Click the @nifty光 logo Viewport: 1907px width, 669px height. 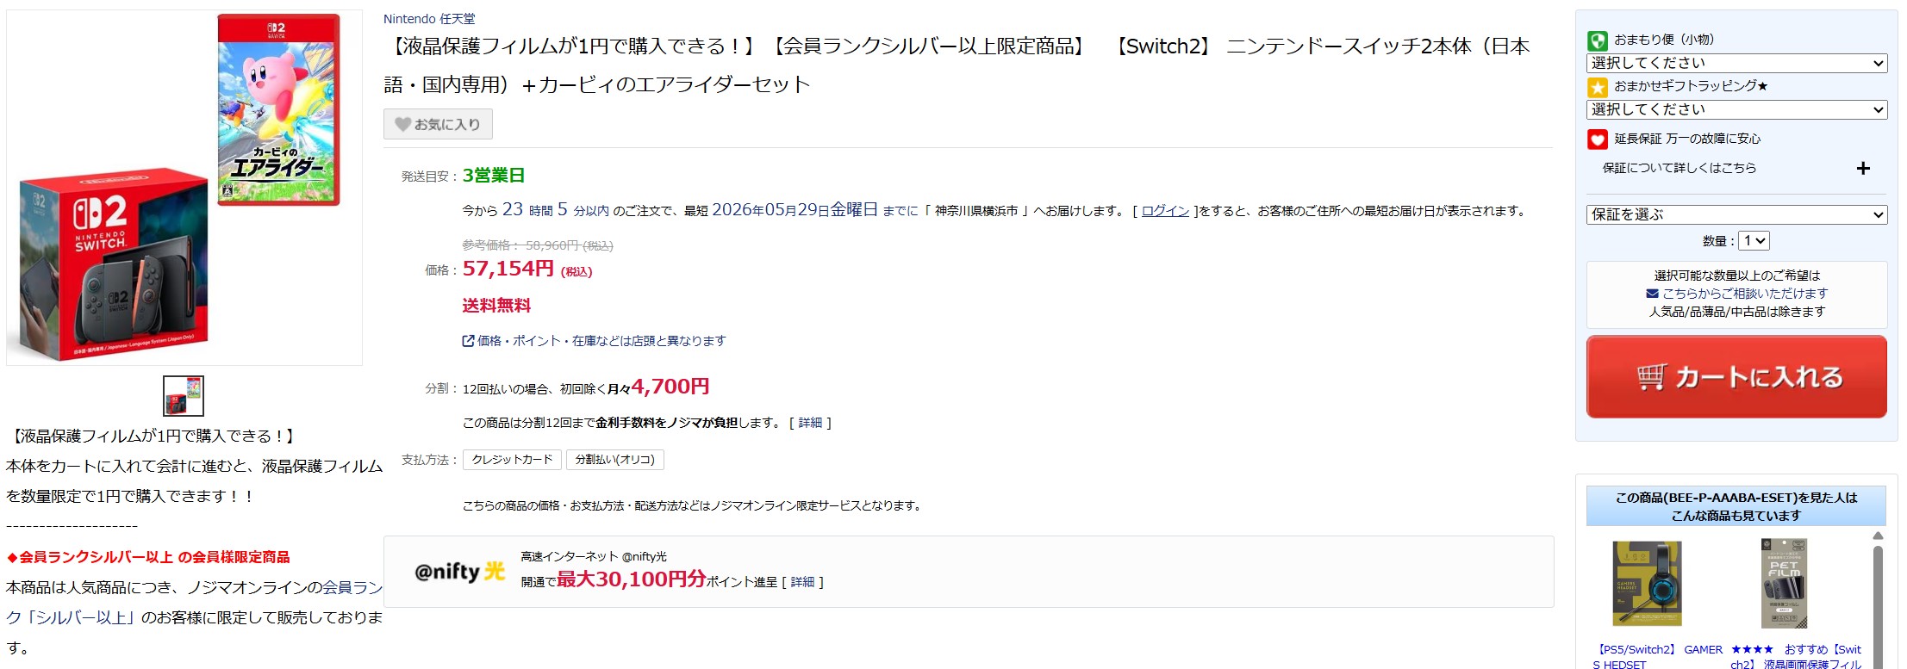pyautogui.click(x=459, y=572)
